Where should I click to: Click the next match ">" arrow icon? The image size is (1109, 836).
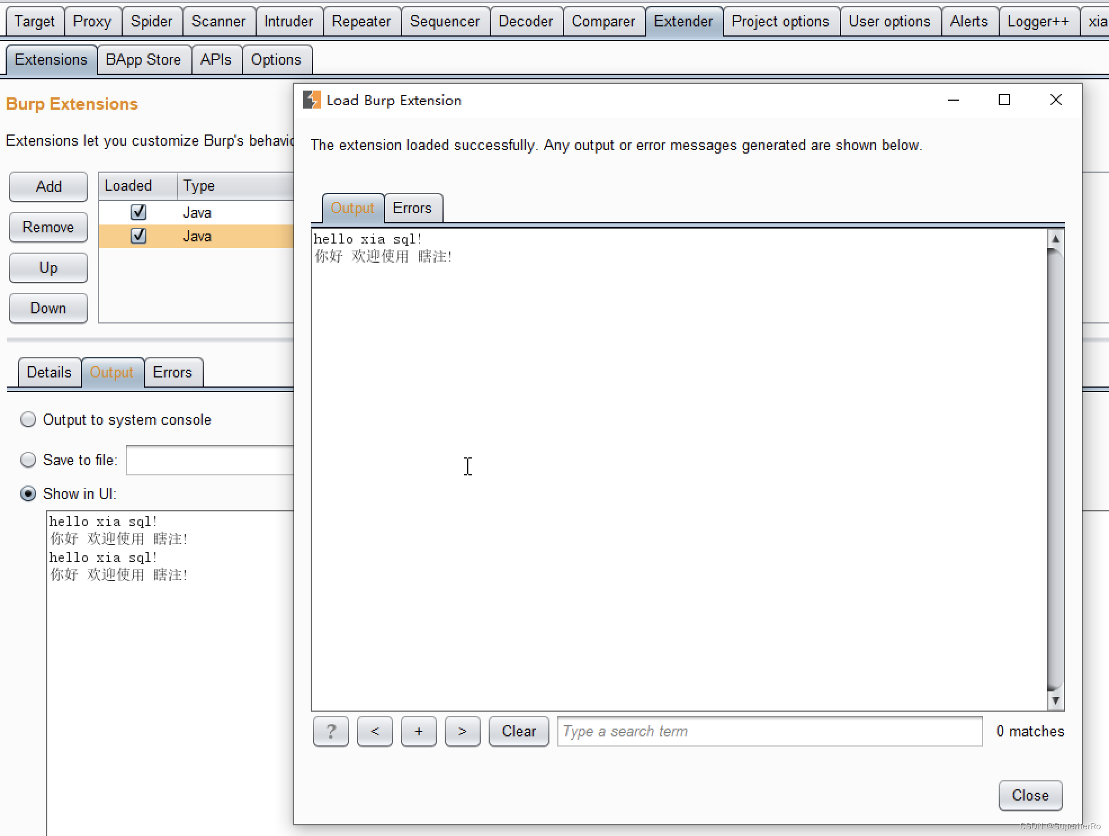pyautogui.click(x=462, y=731)
